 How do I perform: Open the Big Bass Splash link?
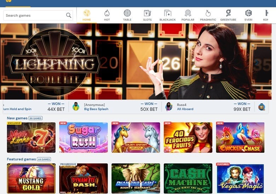pos(96,109)
